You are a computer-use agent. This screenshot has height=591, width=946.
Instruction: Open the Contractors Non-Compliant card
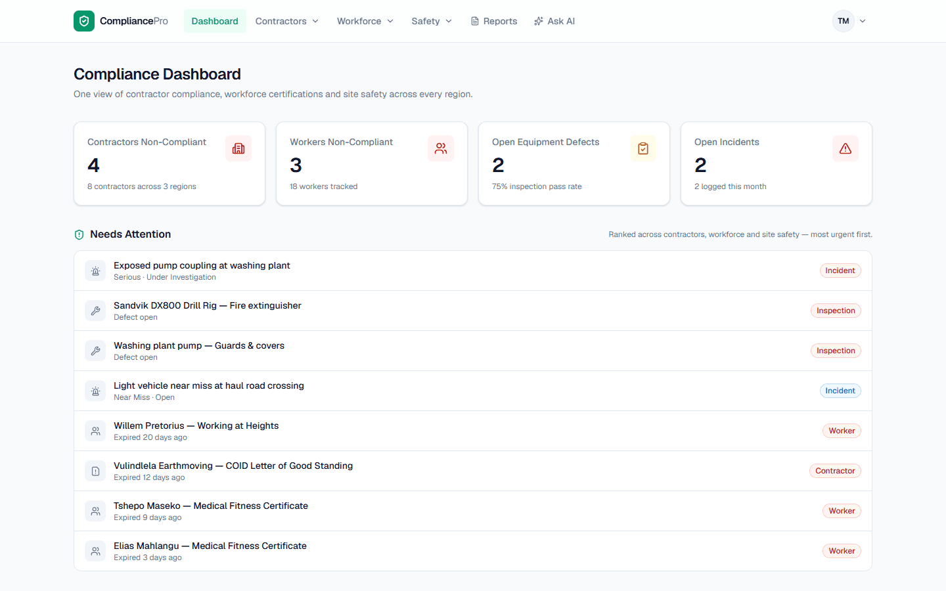point(169,164)
